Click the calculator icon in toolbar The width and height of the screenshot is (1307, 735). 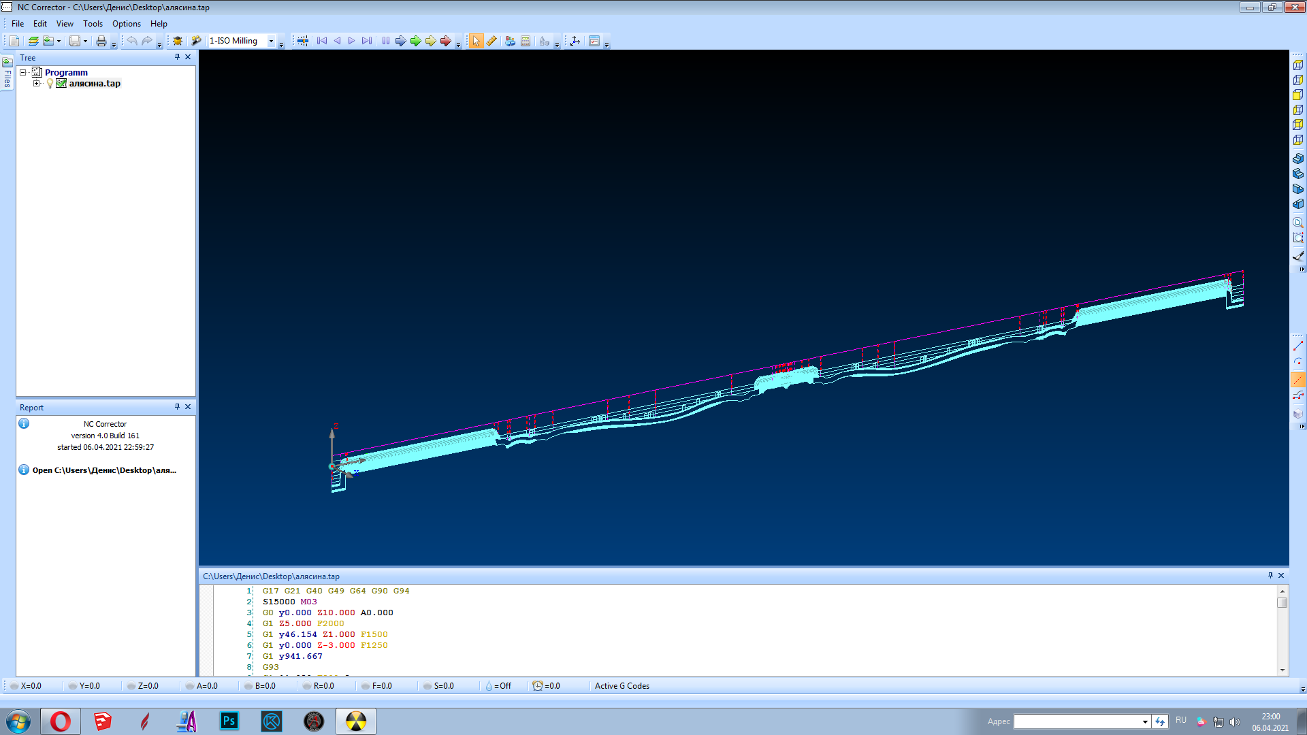pos(526,41)
